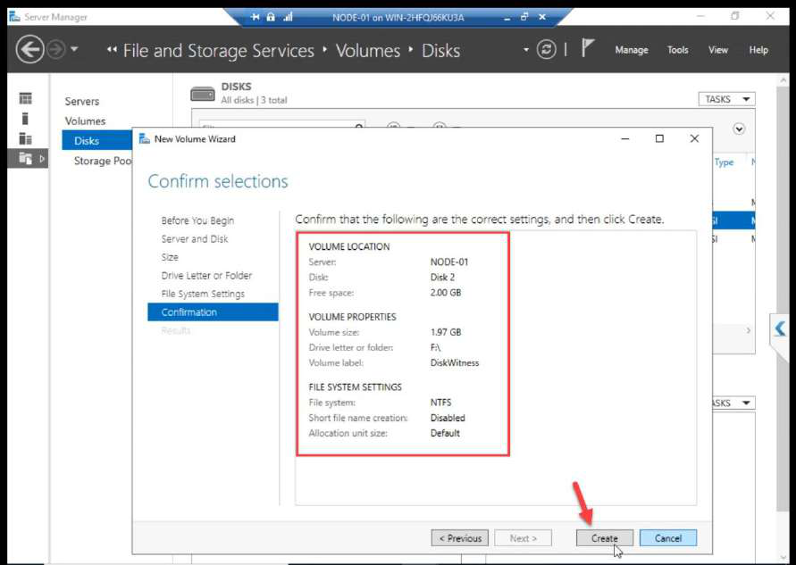Select the Local Server sidebar icon

(x=25, y=118)
